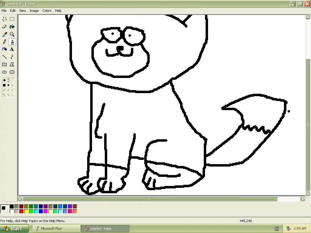Pick the Rectangle shape tool
This screenshot has height=233, width=311.
(4, 64)
